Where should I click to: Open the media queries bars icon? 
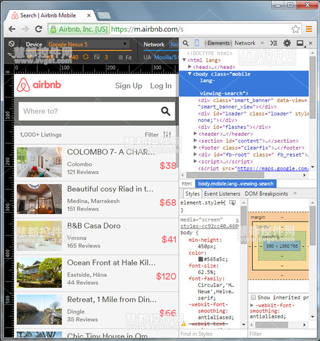(x=11, y=55)
